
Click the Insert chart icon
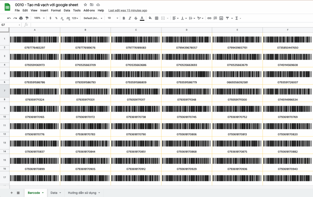(221, 18)
